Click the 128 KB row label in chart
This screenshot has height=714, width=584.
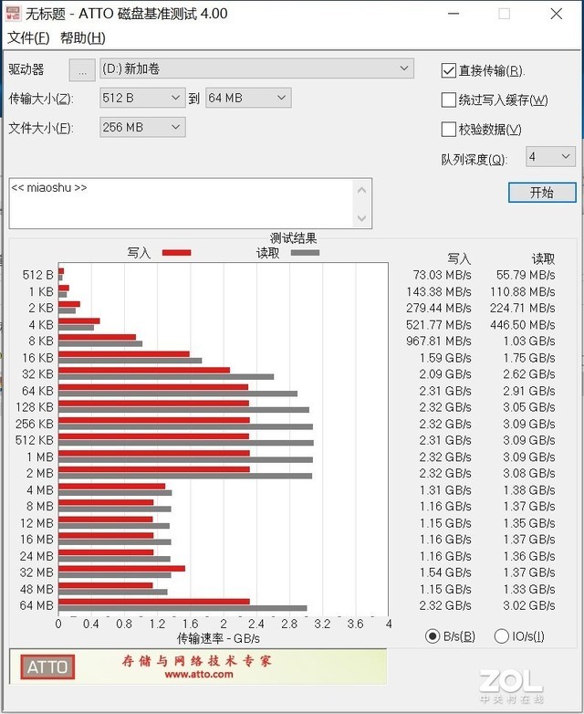click(35, 407)
